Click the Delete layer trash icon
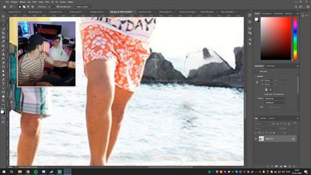The height and width of the screenshot is (175, 311). 294,166
